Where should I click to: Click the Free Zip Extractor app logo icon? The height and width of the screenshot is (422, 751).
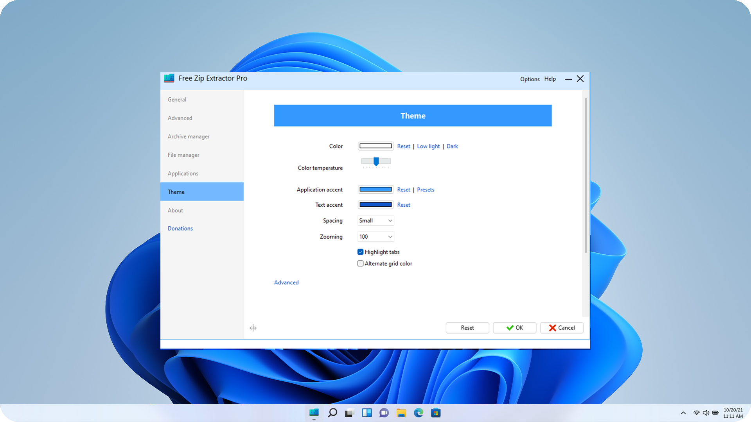[x=169, y=78]
